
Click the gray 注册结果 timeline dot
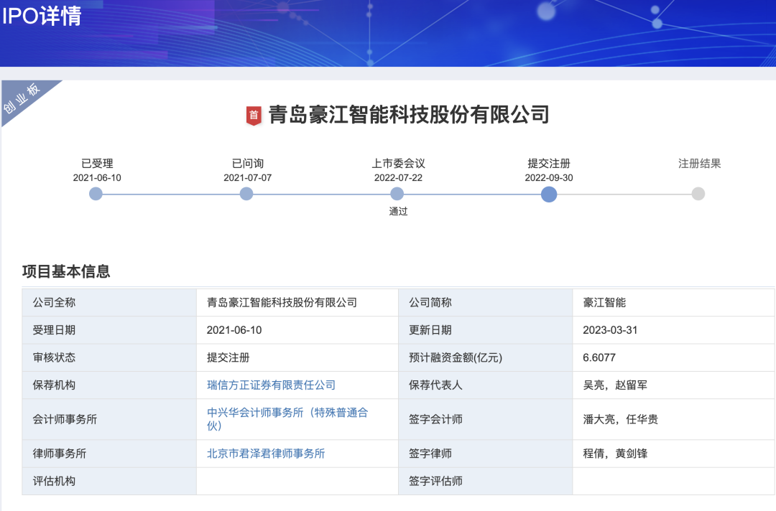[x=698, y=194]
